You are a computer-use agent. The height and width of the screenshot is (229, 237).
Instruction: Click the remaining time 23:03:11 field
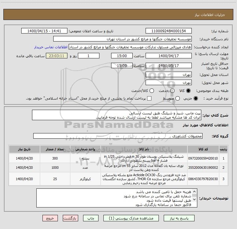tap(57, 56)
